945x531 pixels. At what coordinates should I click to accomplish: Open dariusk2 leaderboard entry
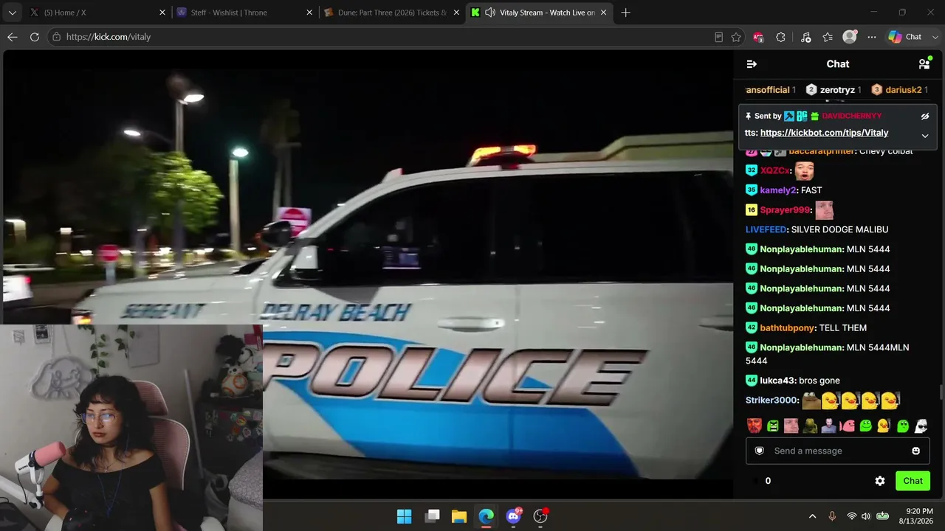pos(899,90)
